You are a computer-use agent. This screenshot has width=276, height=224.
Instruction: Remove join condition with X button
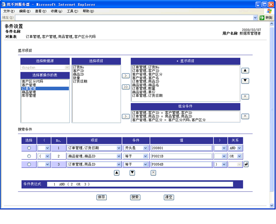click(245, 116)
